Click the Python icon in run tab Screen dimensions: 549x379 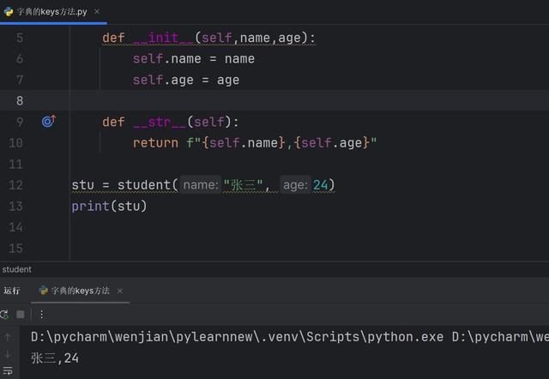[44, 291]
